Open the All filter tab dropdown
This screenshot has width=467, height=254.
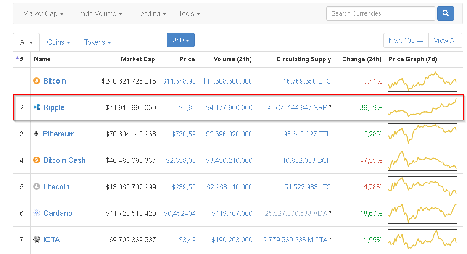(26, 42)
